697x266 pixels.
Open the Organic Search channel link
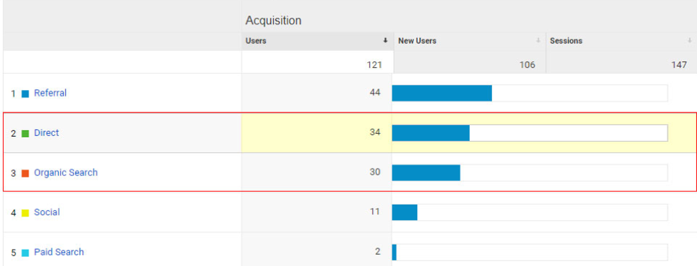tap(65, 172)
